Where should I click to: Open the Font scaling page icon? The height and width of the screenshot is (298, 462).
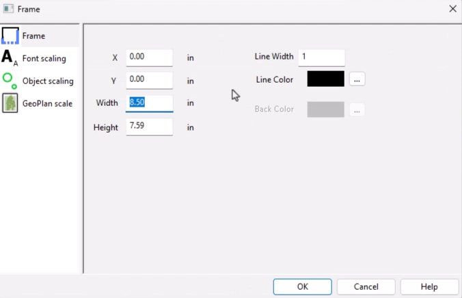pyautogui.click(x=10, y=58)
